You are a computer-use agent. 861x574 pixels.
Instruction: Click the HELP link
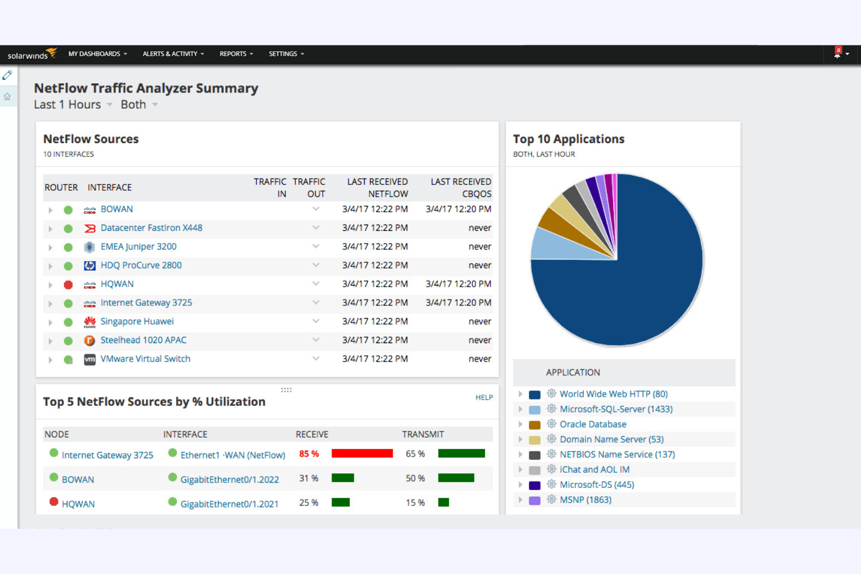coord(484,397)
